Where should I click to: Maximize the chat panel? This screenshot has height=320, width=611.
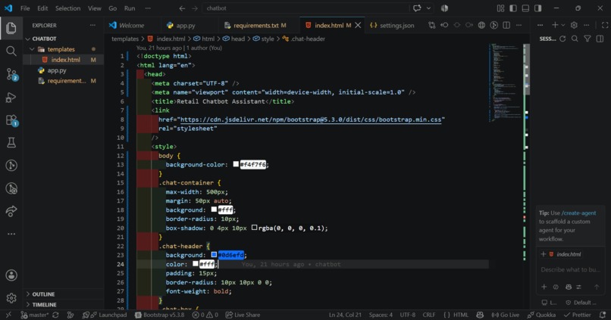coord(605,25)
